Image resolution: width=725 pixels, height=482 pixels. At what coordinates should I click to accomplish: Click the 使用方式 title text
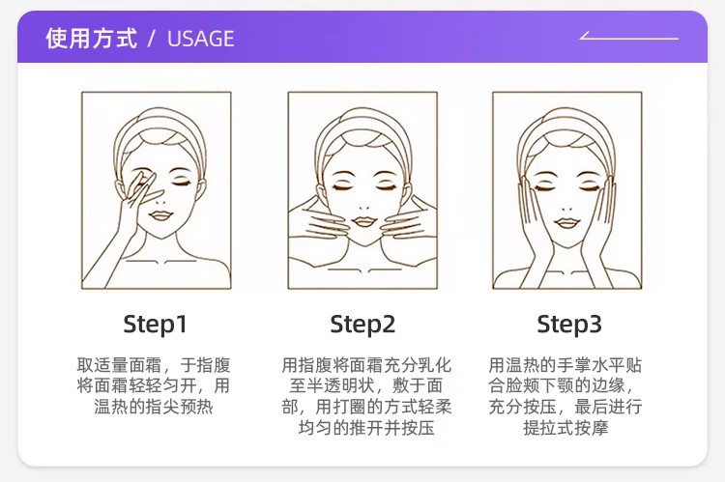(x=92, y=38)
